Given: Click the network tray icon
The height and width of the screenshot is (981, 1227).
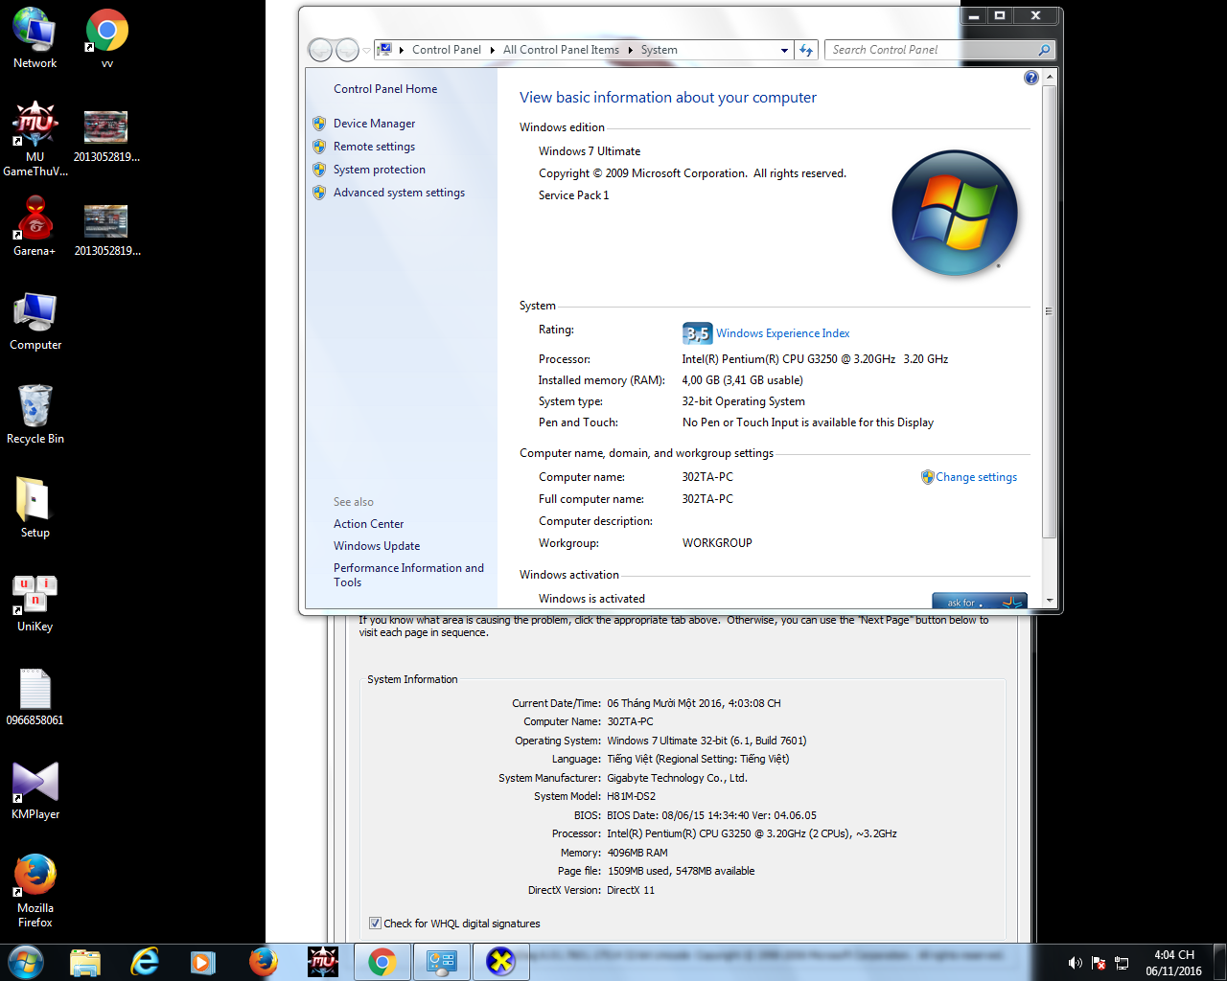Looking at the screenshot, I should [x=1123, y=963].
